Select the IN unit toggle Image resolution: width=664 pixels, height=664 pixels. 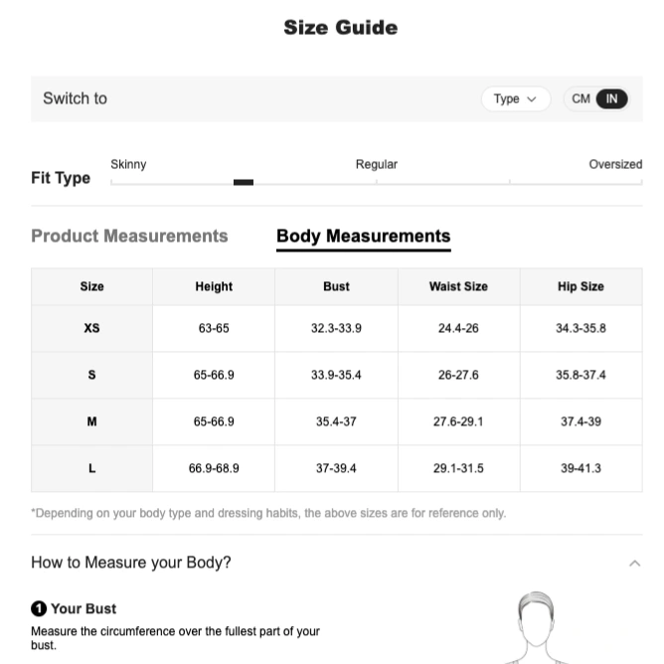[611, 98]
